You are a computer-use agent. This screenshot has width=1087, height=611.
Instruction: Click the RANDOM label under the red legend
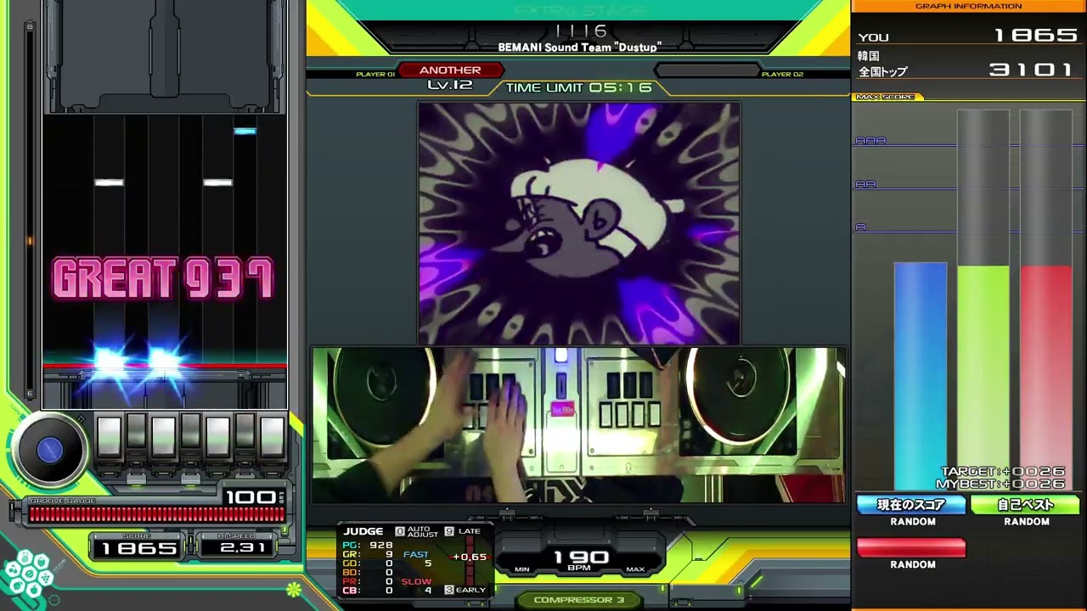[x=913, y=564]
